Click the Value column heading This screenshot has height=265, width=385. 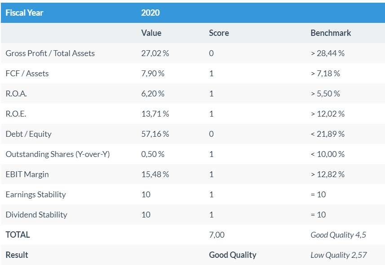[x=151, y=33]
